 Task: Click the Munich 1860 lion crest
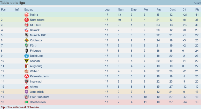coord(27,35)
